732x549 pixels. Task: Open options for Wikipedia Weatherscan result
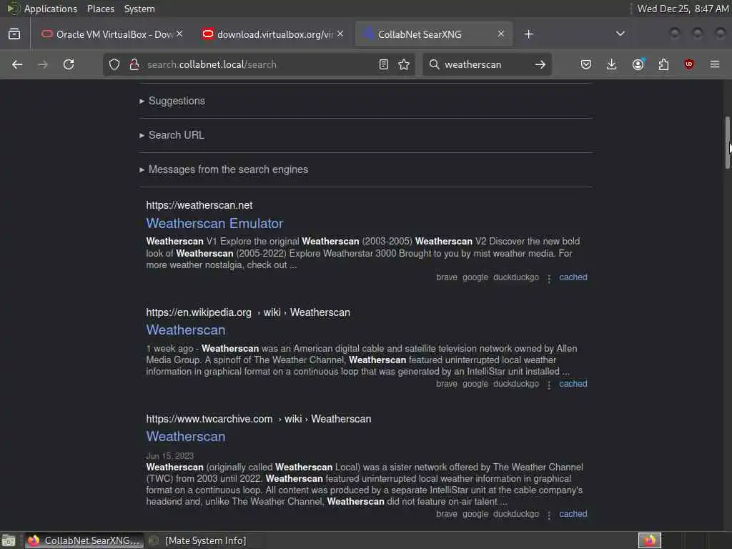click(549, 385)
